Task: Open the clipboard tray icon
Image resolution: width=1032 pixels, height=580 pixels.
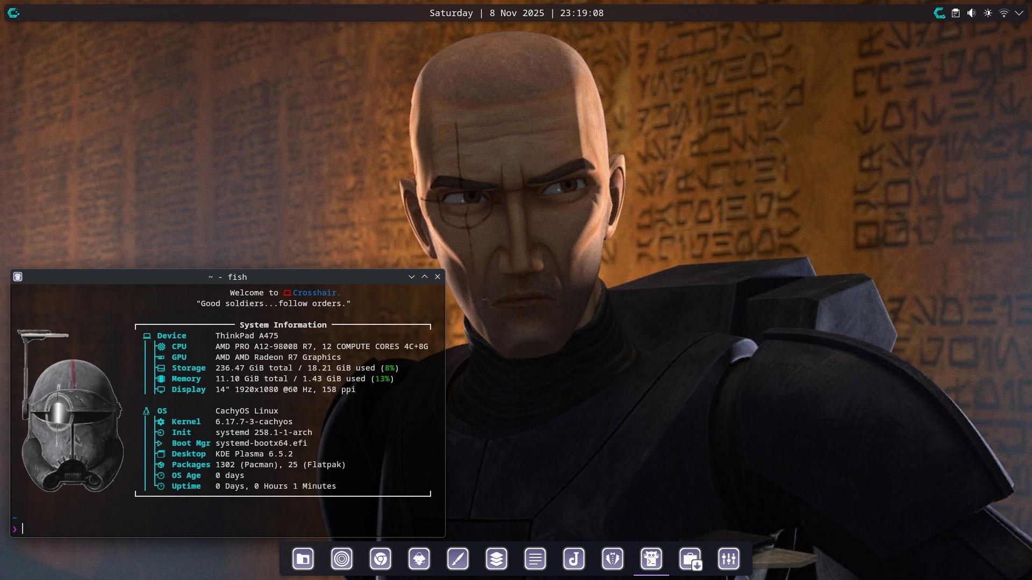Action: pyautogui.click(x=956, y=13)
